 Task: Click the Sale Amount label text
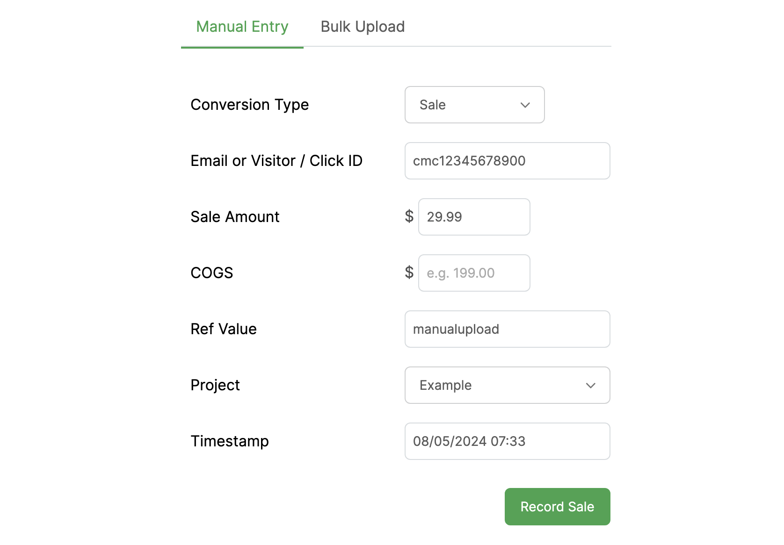click(235, 217)
